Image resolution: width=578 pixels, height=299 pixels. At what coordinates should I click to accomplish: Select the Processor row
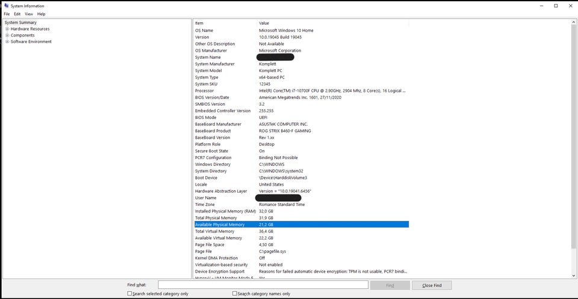tap(302, 91)
